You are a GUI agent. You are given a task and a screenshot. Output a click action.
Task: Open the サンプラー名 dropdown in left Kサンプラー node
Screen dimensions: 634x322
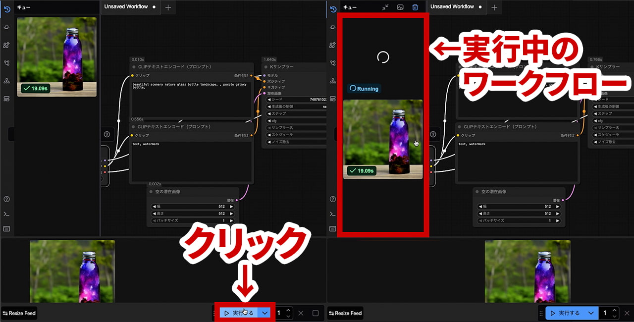tap(296, 128)
